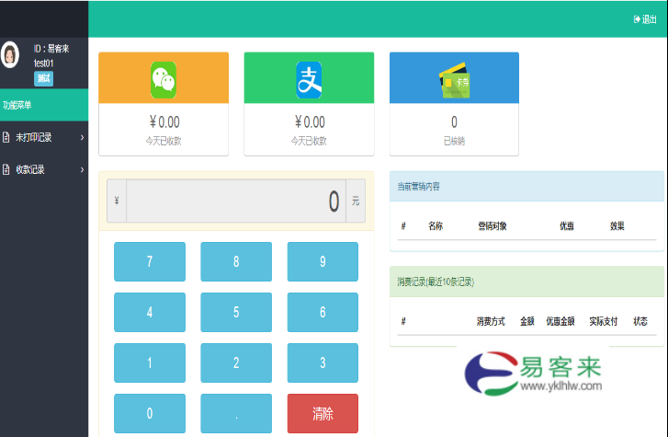Click the 效果 column header
Screen dimensions: 668x437
(617, 226)
